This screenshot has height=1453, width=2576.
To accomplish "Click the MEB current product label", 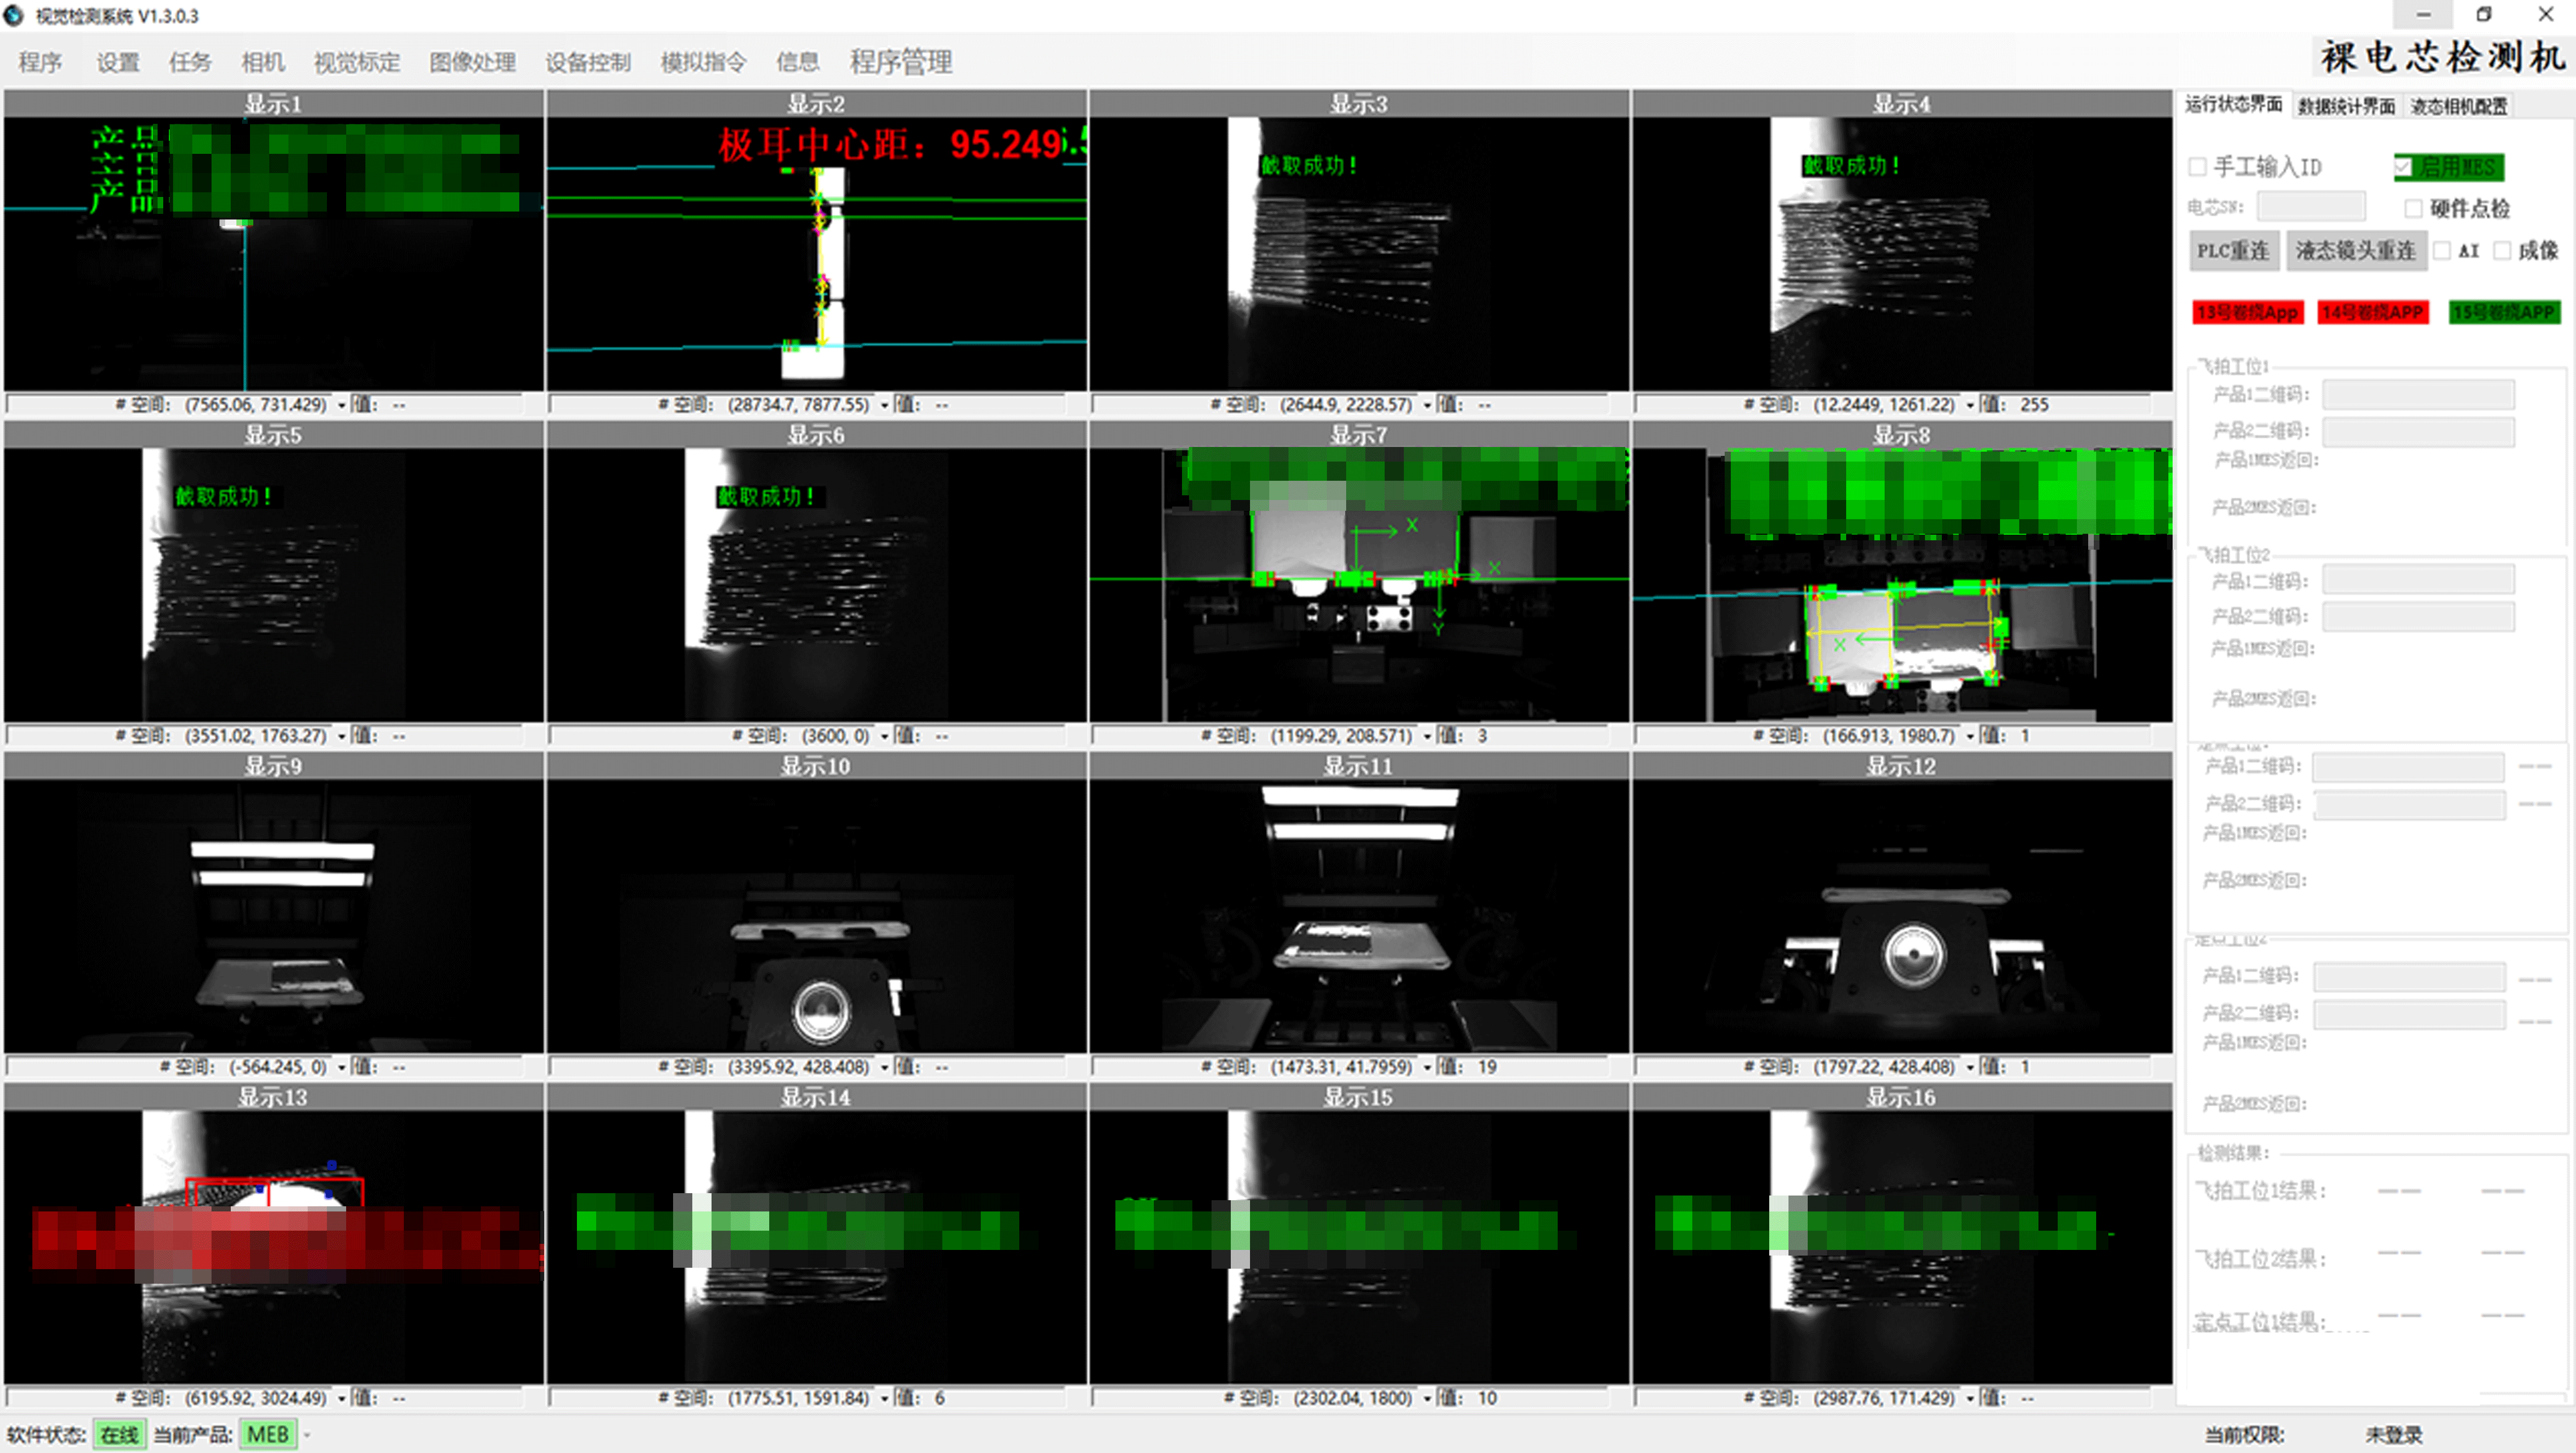I will click(267, 1435).
